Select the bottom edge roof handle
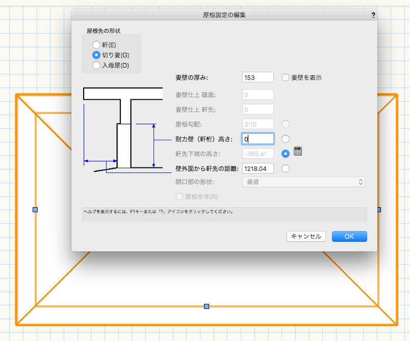The image size is (410, 341). (x=207, y=306)
